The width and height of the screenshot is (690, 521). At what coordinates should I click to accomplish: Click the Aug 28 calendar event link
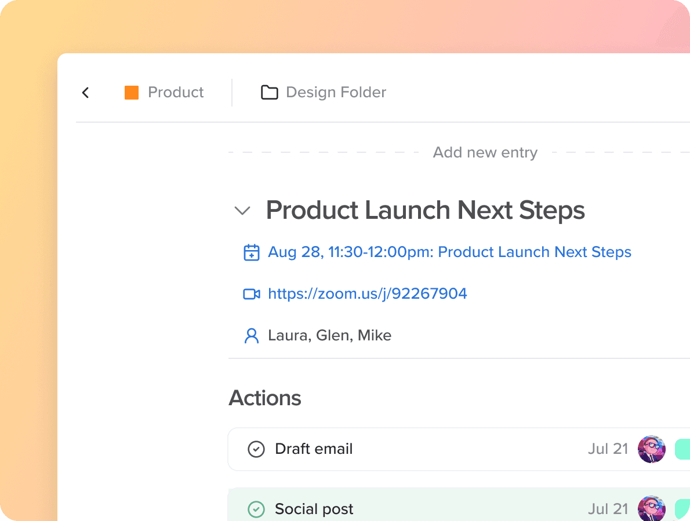(449, 252)
